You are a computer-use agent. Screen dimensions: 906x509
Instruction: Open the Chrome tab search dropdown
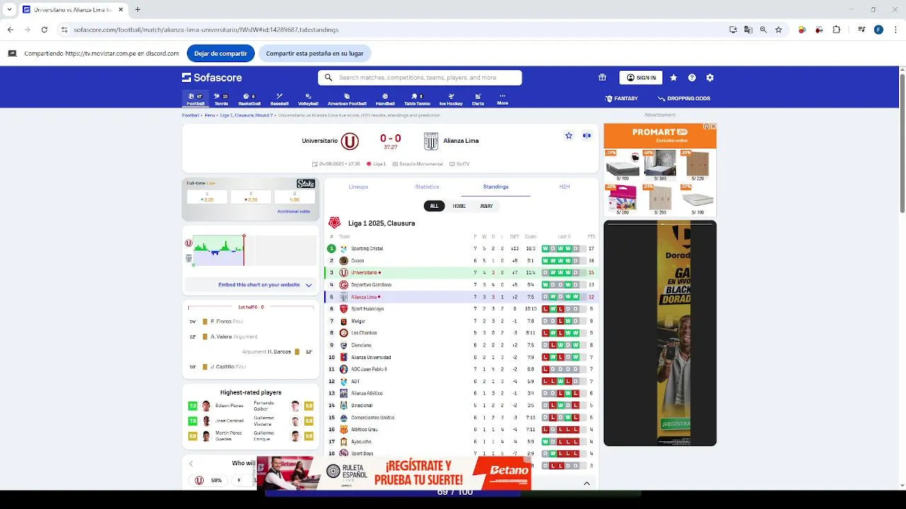[x=9, y=9]
